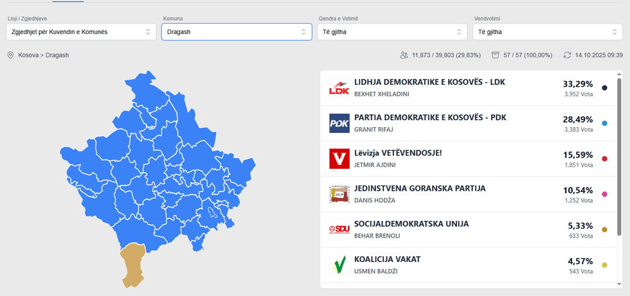Click the ballot box counted icon

(496, 55)
